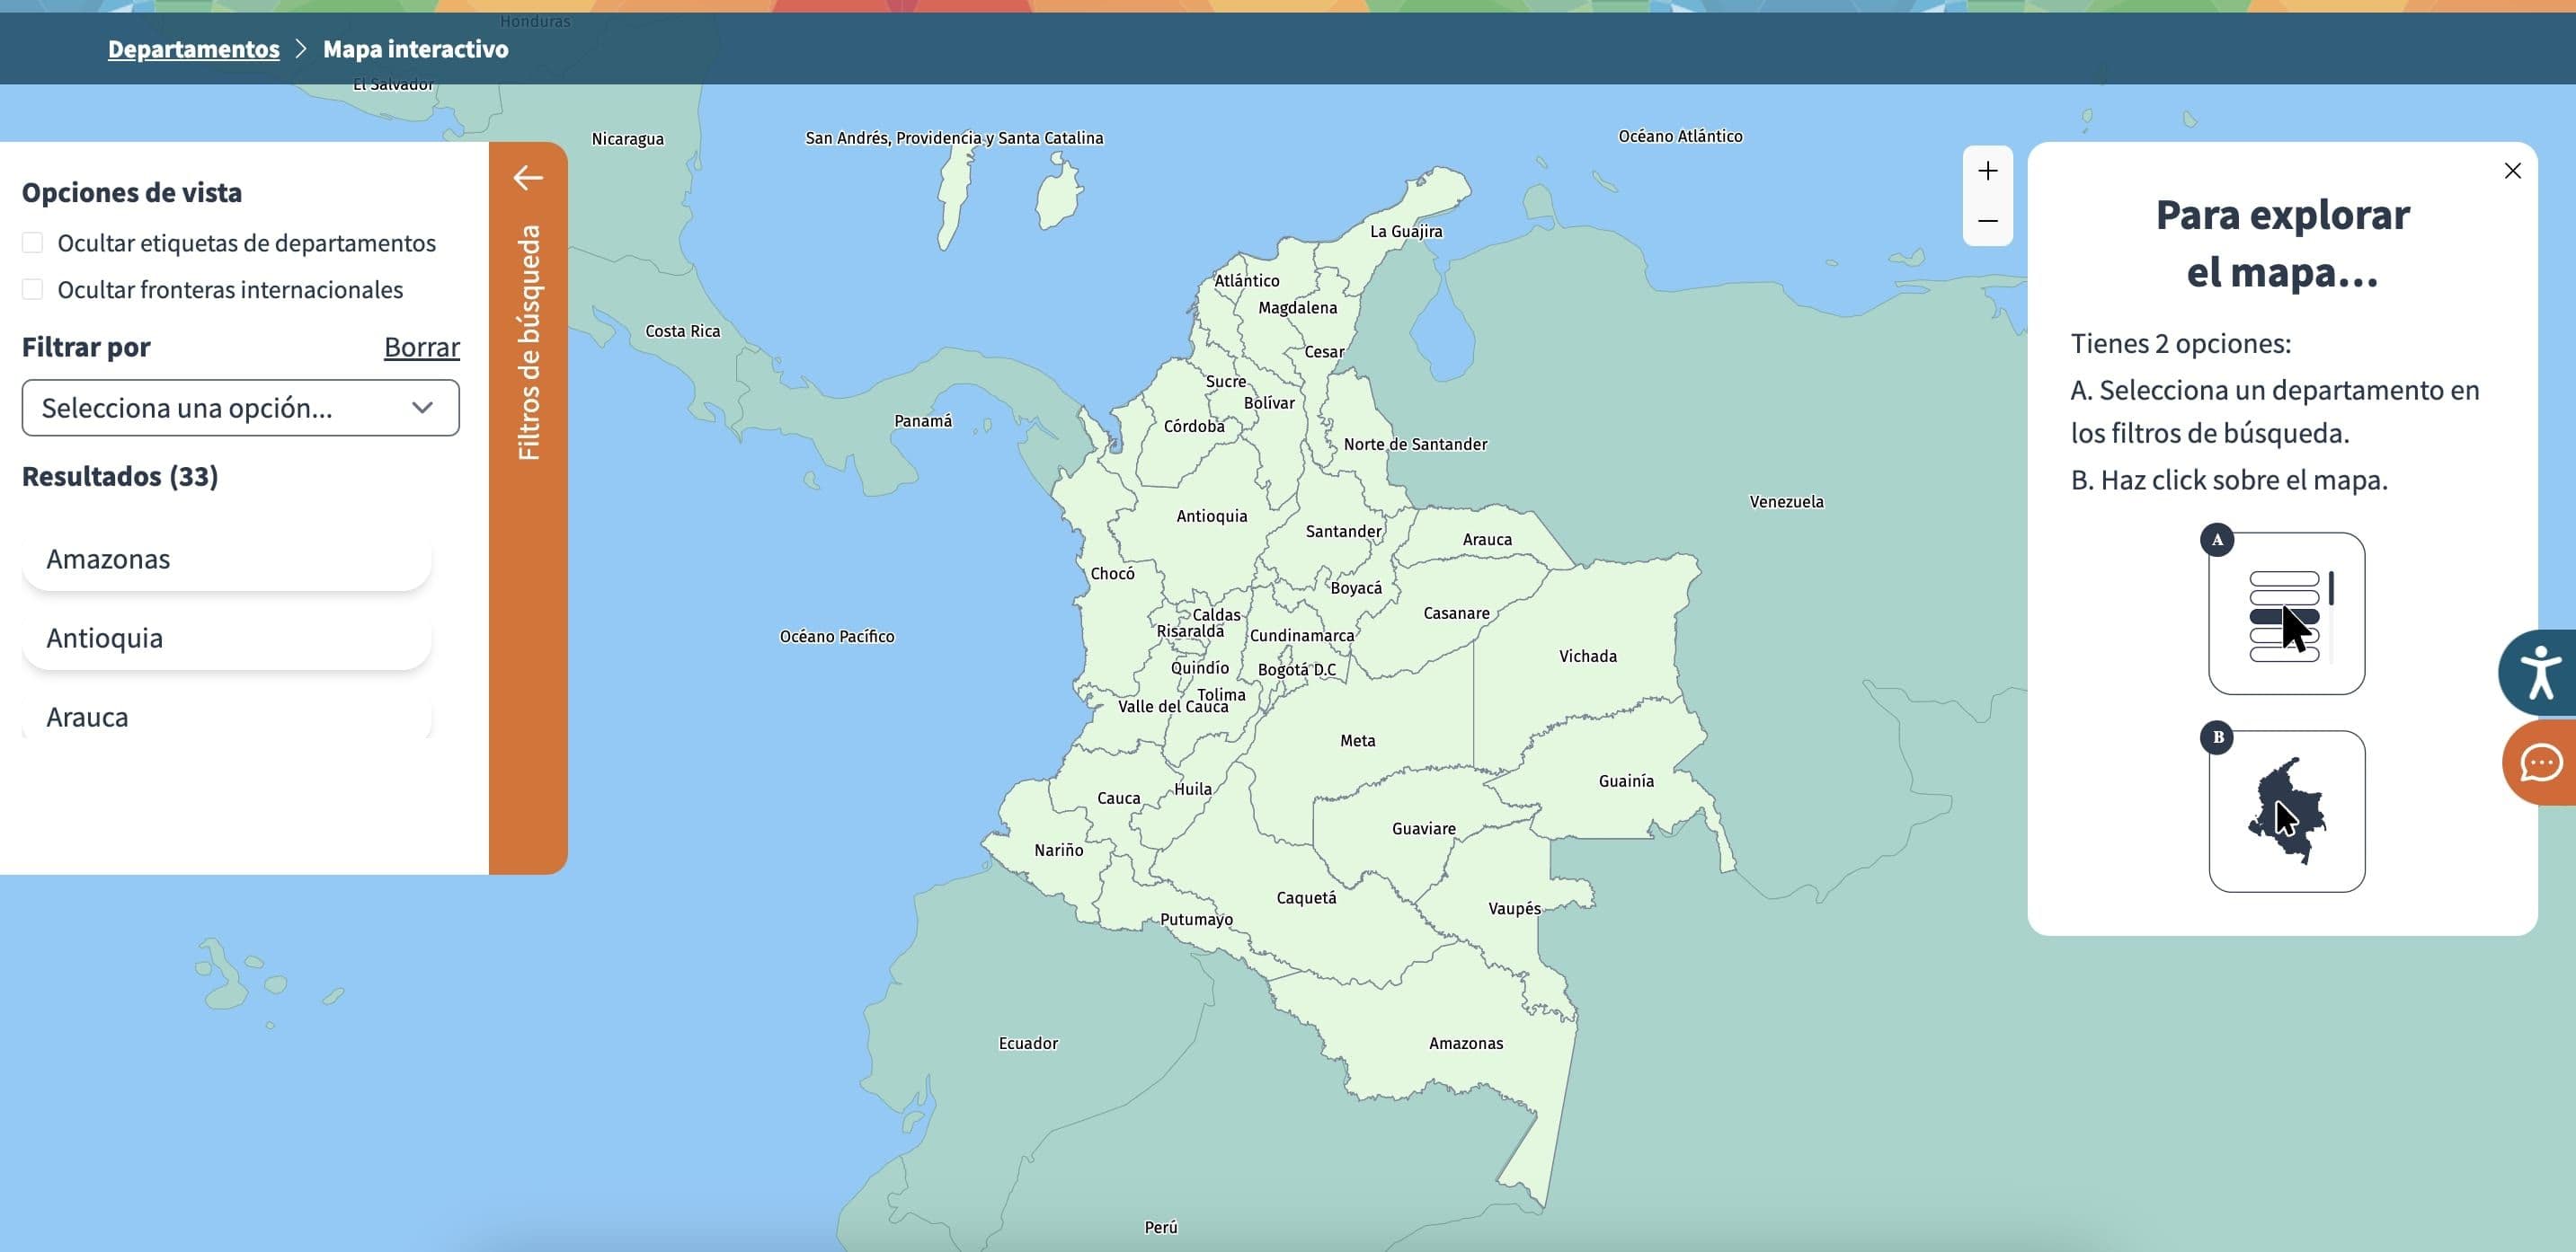Click Cesar department on the map
Viewport: 2576px width, 1252px height.
(1323, 352)
